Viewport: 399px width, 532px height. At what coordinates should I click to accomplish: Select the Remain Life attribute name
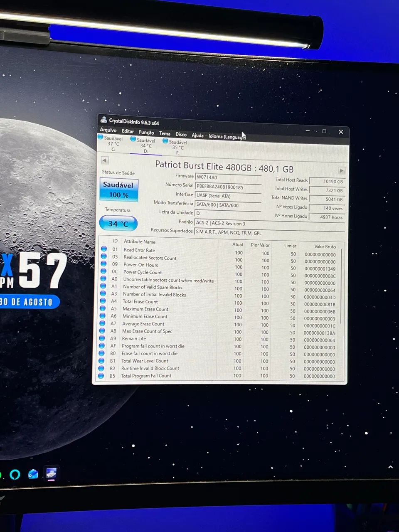[133, 338]
